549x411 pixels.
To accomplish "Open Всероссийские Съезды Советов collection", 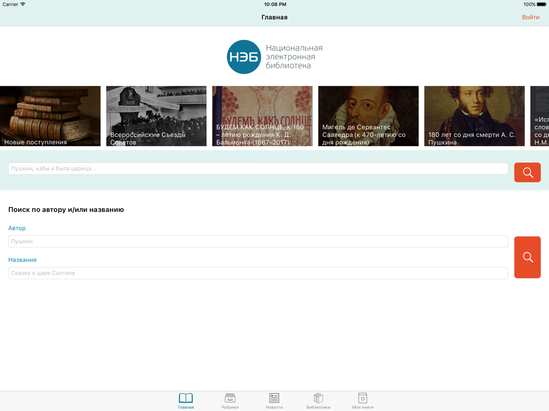I will point(156,116).
